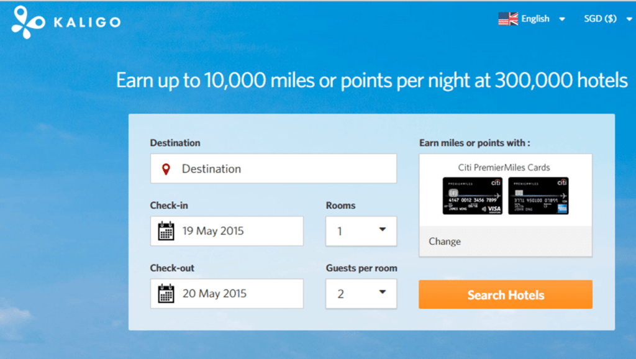Viewport: 636px width, 359px height.
Task: Click the Kaligo flower logo icon
Action: [27, 22]
